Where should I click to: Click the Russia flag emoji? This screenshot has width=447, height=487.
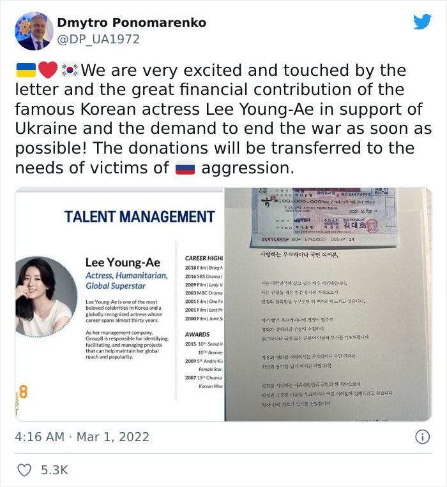(x=185, y=168)
